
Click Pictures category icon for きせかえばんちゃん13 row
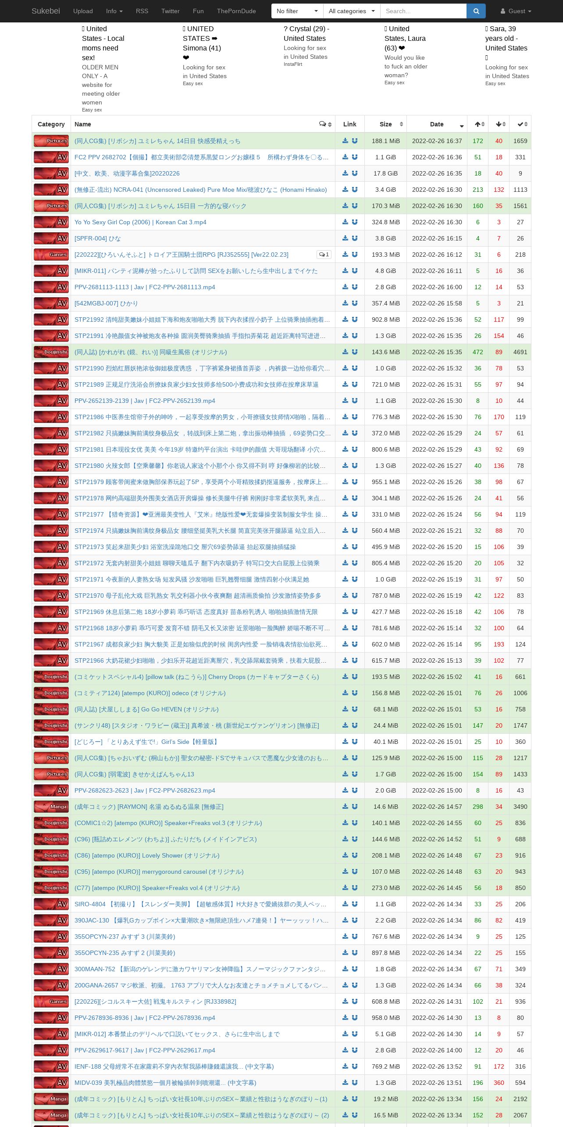tap(51, 774)
